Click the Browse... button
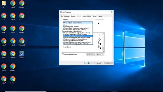The image size is (163, 92). (x=100, y=55)
